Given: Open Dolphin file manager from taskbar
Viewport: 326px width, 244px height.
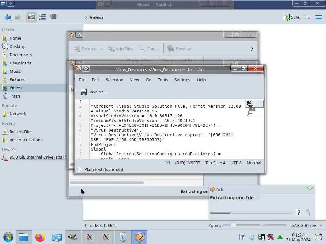Looking at the screenshot, I should 24,237.
